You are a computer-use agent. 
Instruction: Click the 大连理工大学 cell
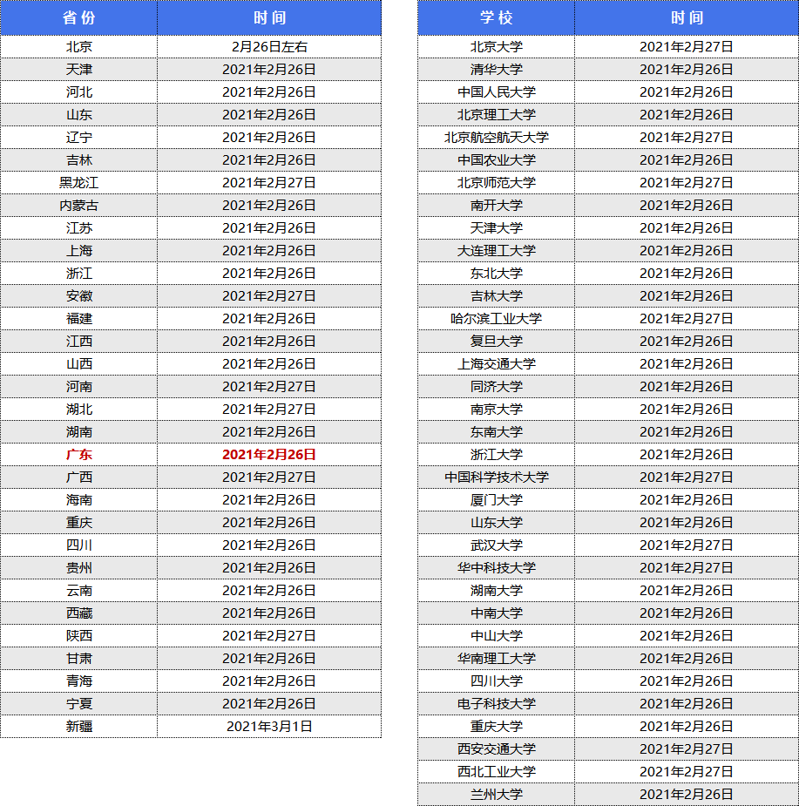496,250
